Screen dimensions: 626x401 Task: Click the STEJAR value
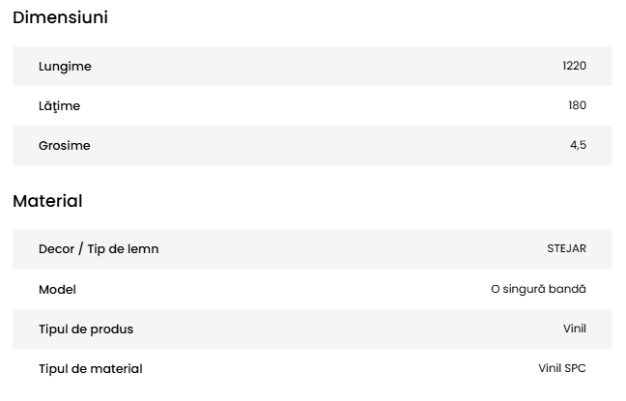click(x=566, y=249)
